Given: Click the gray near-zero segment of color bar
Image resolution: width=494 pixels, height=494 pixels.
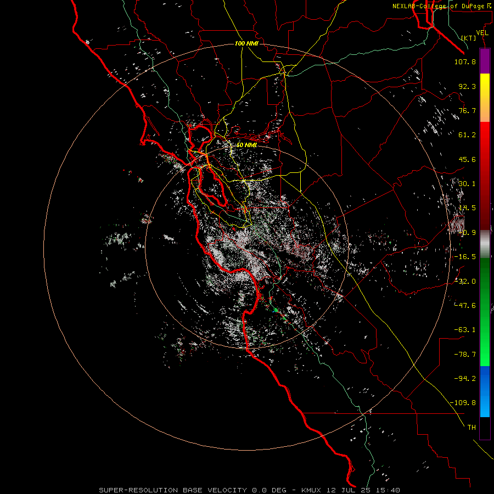Looking at the screenshot, I should (x=485, y=244).
